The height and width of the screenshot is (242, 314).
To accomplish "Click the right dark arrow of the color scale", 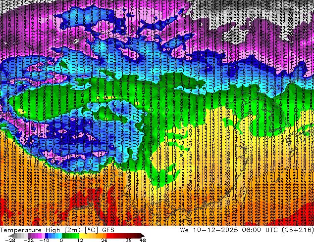I will (142, 236).
